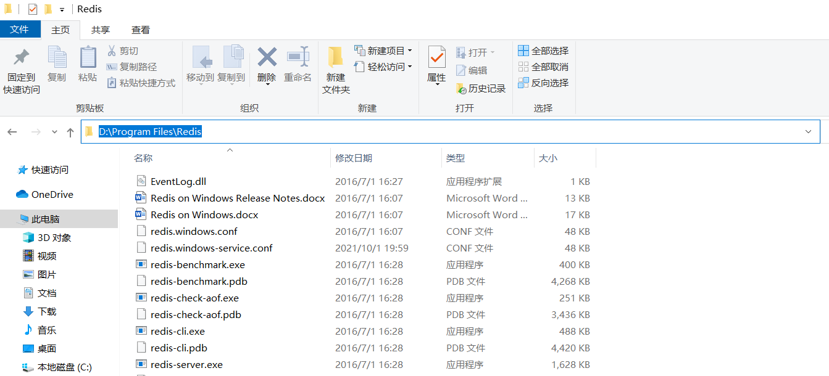Click Copy To (复制到) icon
The height and width of the screenshot is (376, 829).
(x=232, y=57)
